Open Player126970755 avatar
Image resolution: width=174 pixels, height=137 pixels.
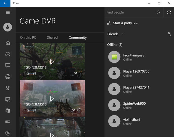coord(114,73)
